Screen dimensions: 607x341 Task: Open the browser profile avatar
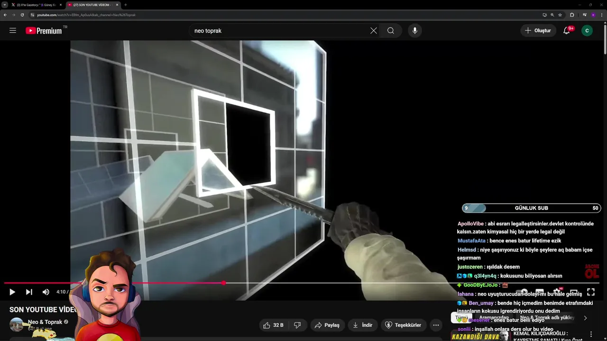coord(593,15)
